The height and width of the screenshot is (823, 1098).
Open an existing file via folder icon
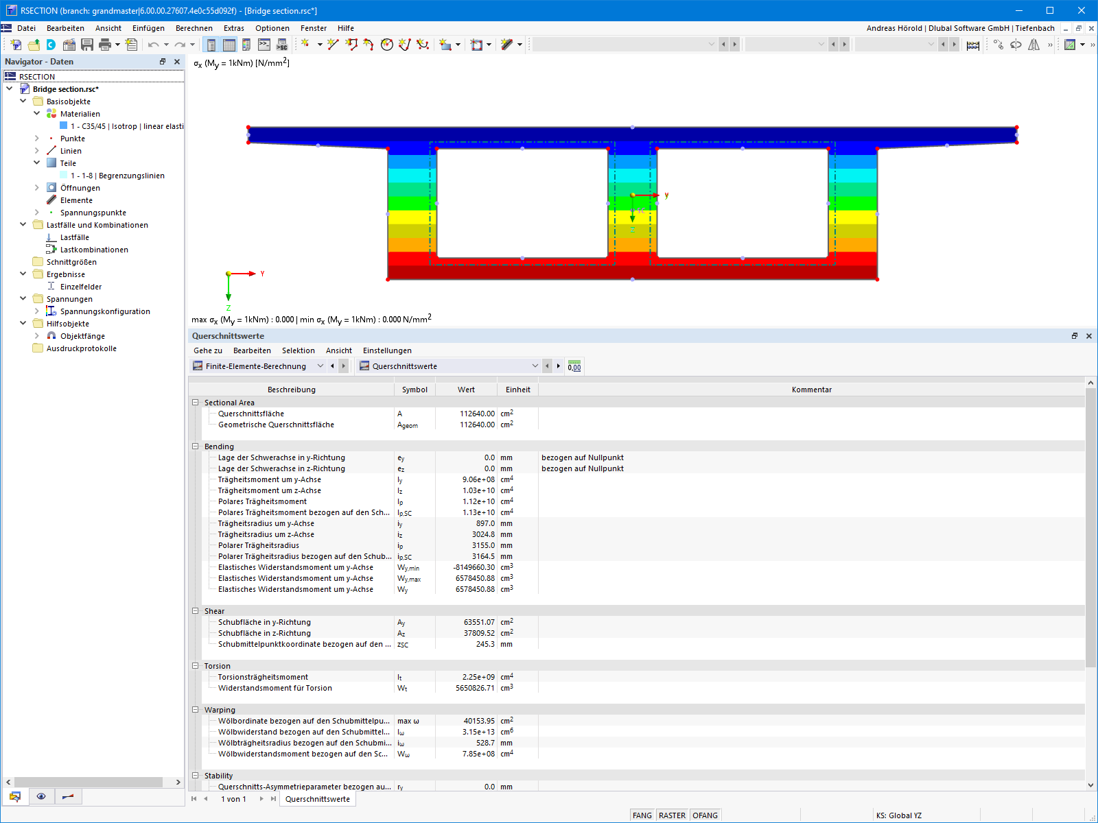(x=34, y=45)
